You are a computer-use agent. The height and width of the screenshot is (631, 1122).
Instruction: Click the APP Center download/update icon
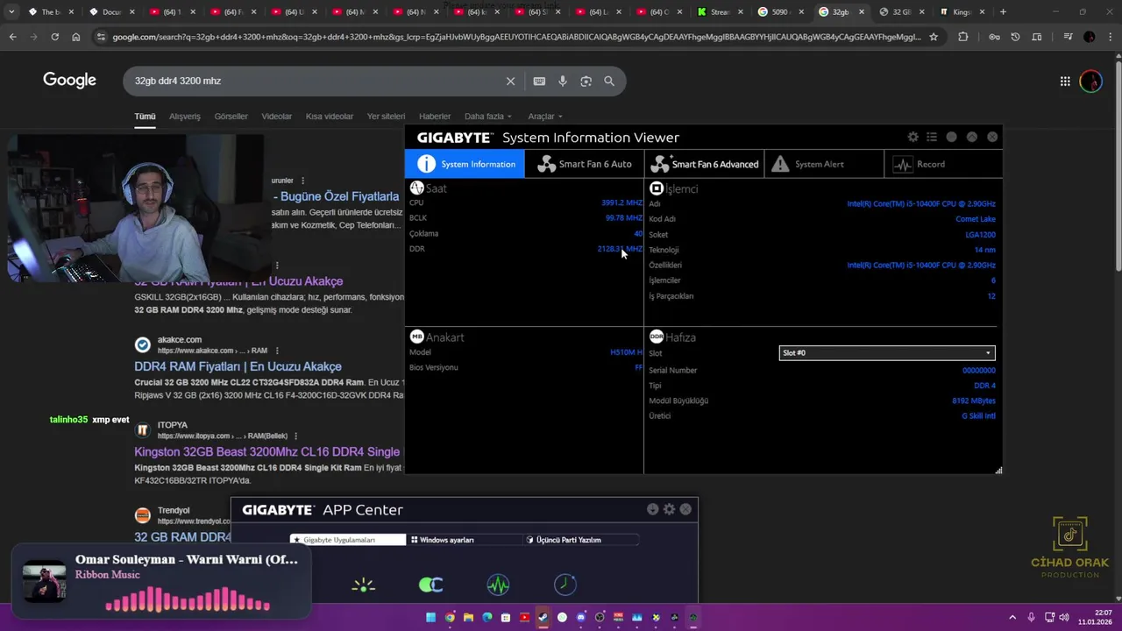(652, 509)
